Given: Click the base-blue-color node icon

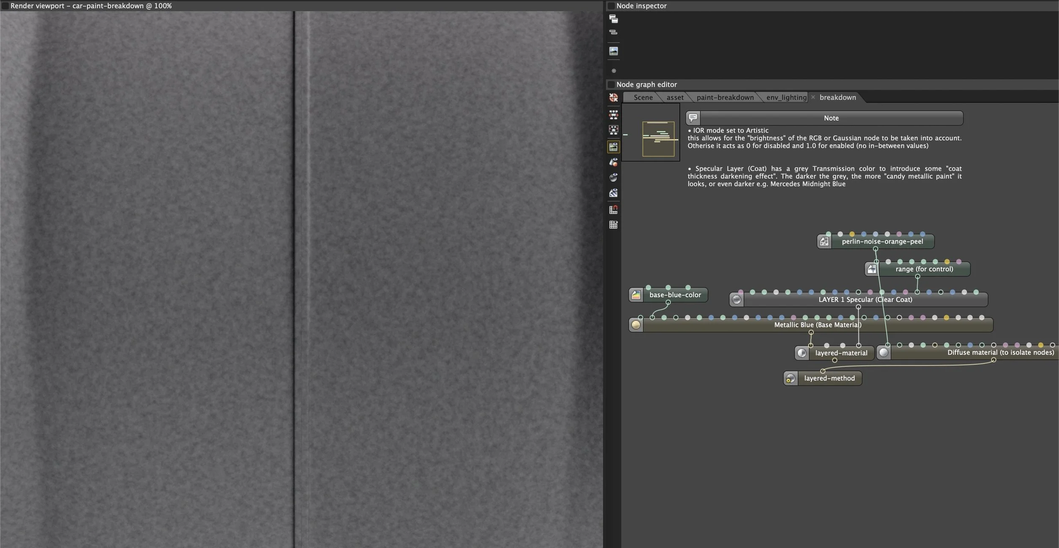Looking at the screenshot, I should click(x=636, y=295).
